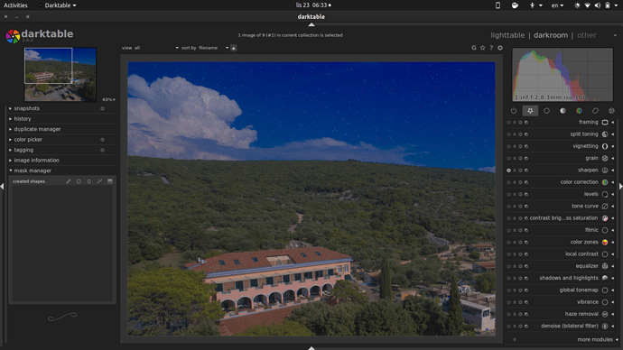This screenshot has width=623, height=350.
Task: Click the question mark help icon
Action: click(x=491, y=48)
